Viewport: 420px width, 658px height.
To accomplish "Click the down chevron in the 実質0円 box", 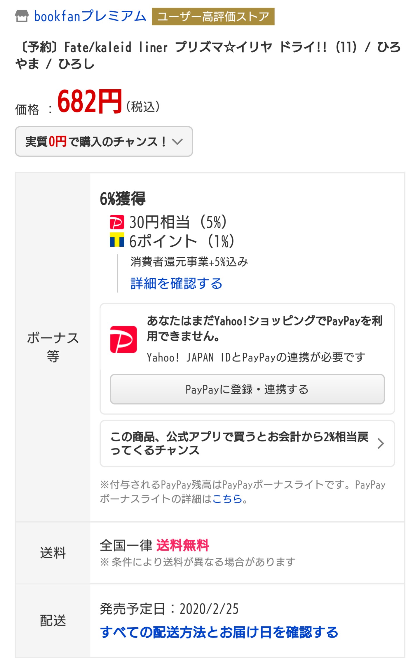I will coord(177,142).
